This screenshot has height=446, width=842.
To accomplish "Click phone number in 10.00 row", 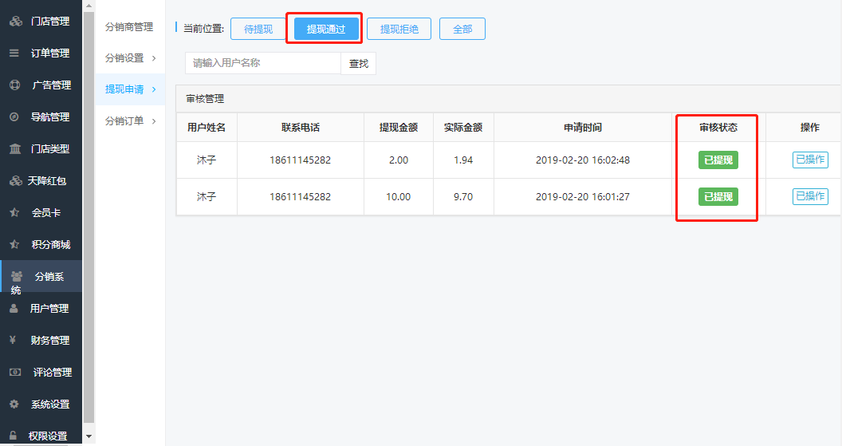I will pos(300,196).
